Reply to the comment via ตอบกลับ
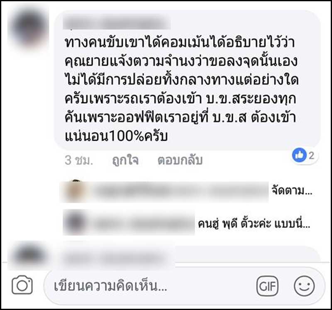Viewport: 332px width, 310px height. click(x=180, y=160)
